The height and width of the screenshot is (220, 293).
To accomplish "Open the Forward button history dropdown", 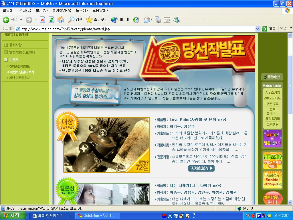I will (x=35, y=20).
